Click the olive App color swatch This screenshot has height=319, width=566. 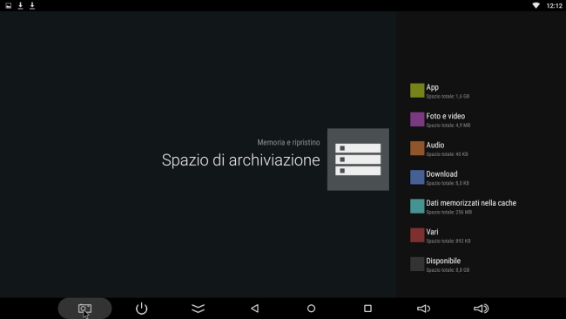coord(417,91)
